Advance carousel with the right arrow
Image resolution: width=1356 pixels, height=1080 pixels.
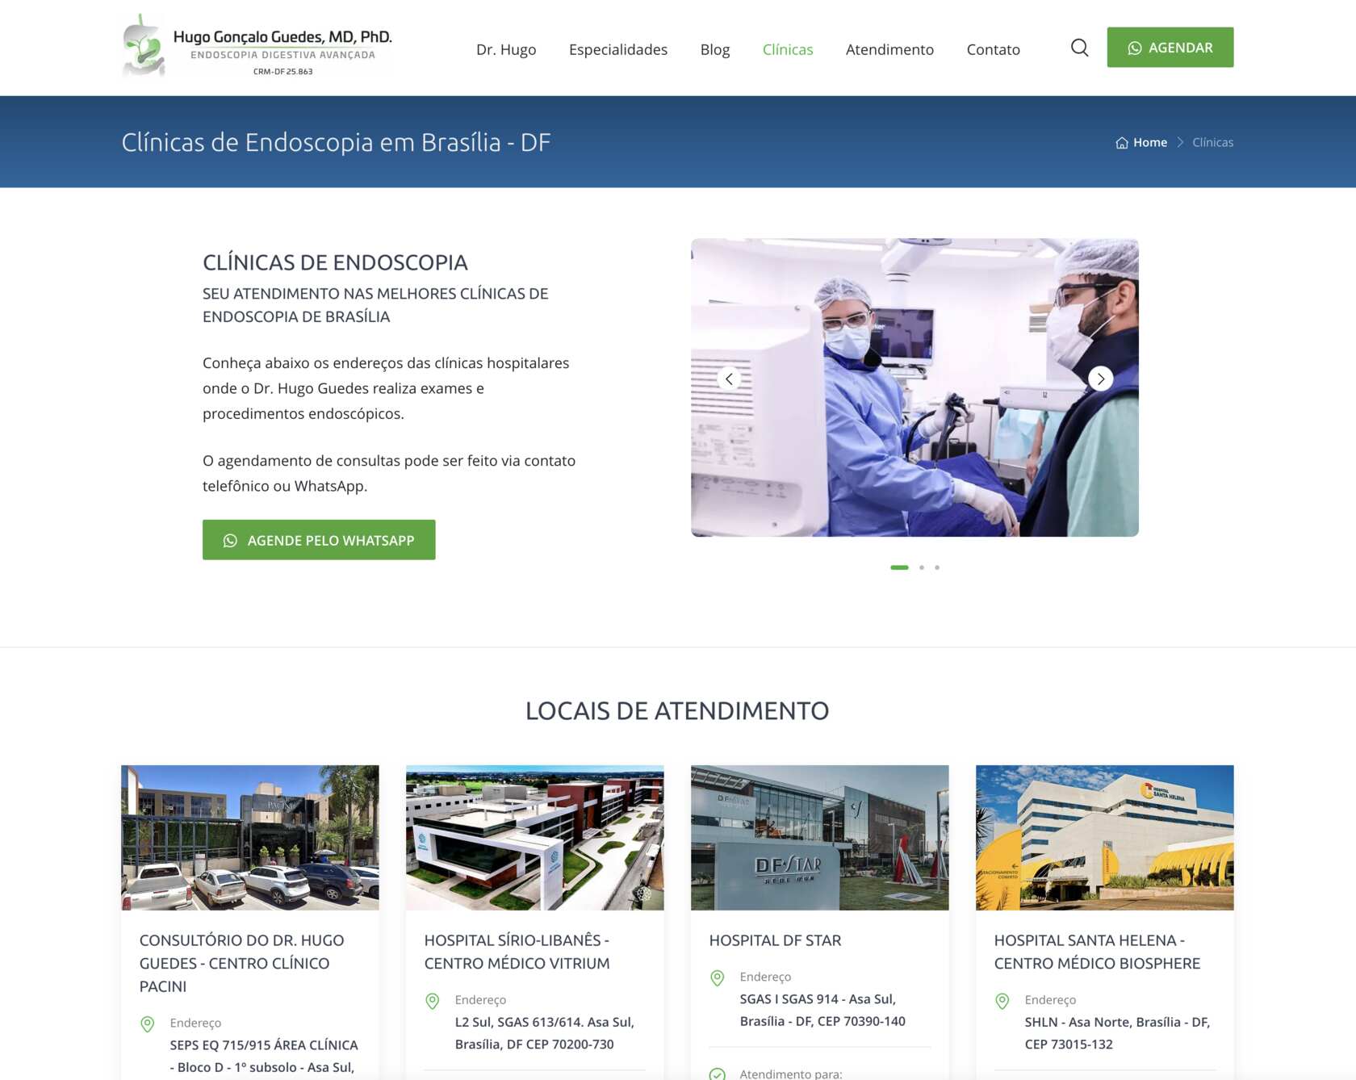1100,379
